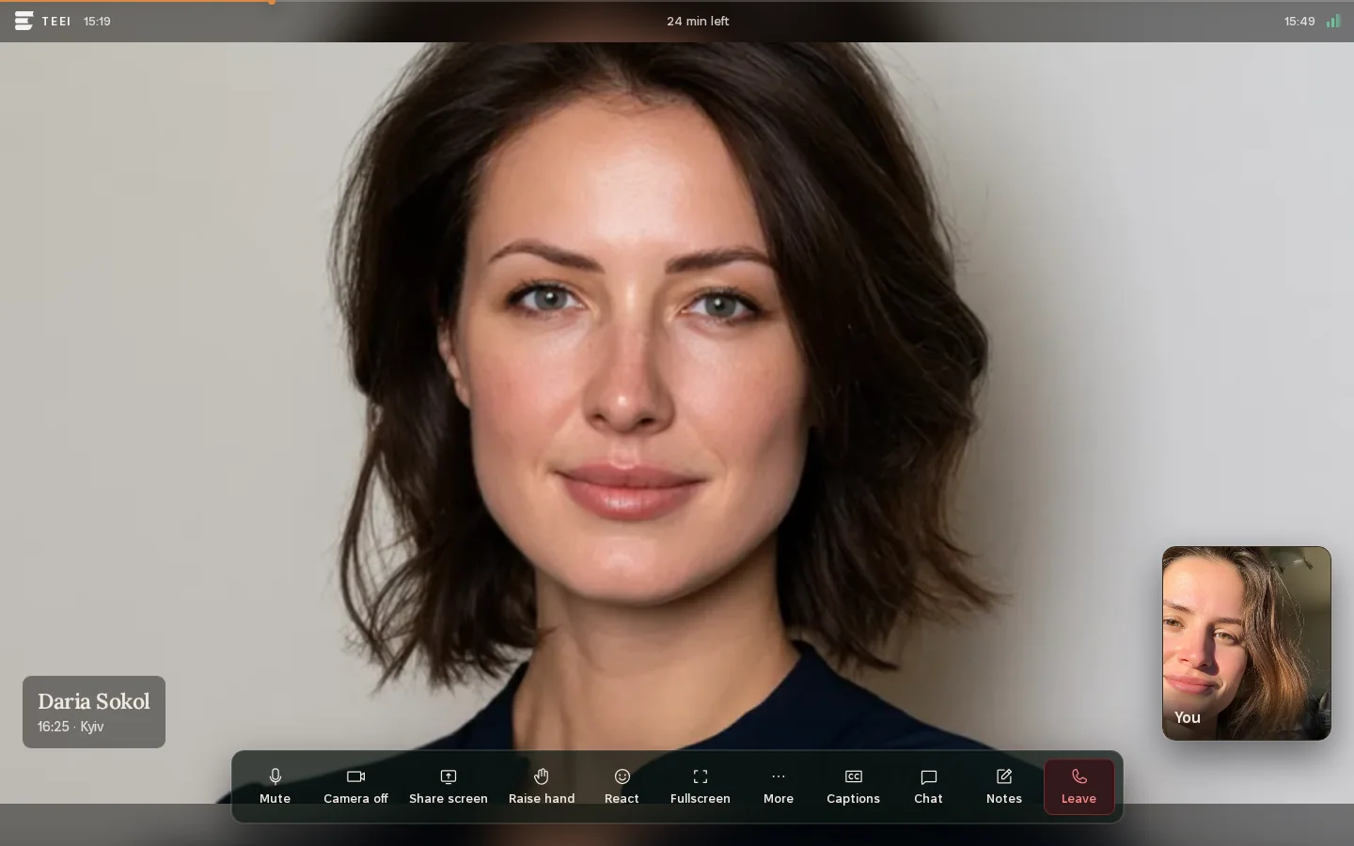
Task: Click the signal strength indicator
Action: [1333, 21]
